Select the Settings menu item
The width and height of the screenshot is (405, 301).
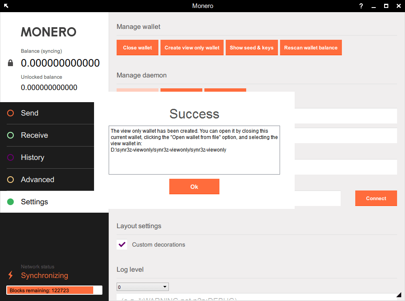point(54,202)
